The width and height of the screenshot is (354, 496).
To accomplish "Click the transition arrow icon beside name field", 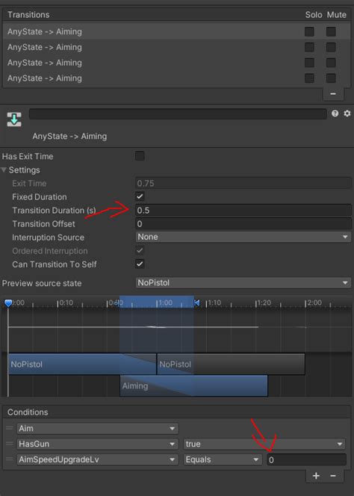I will pyautogui.click(x=14, y=120).
